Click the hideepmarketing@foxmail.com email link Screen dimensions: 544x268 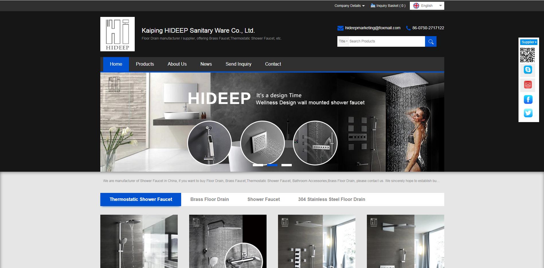373,28
